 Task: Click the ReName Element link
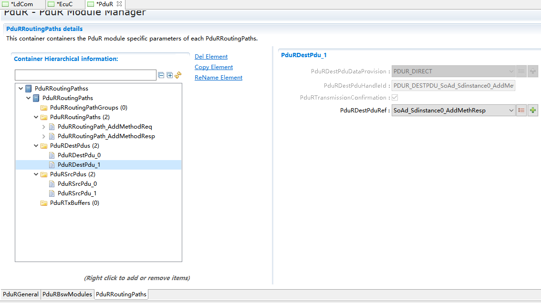point(218,78)
